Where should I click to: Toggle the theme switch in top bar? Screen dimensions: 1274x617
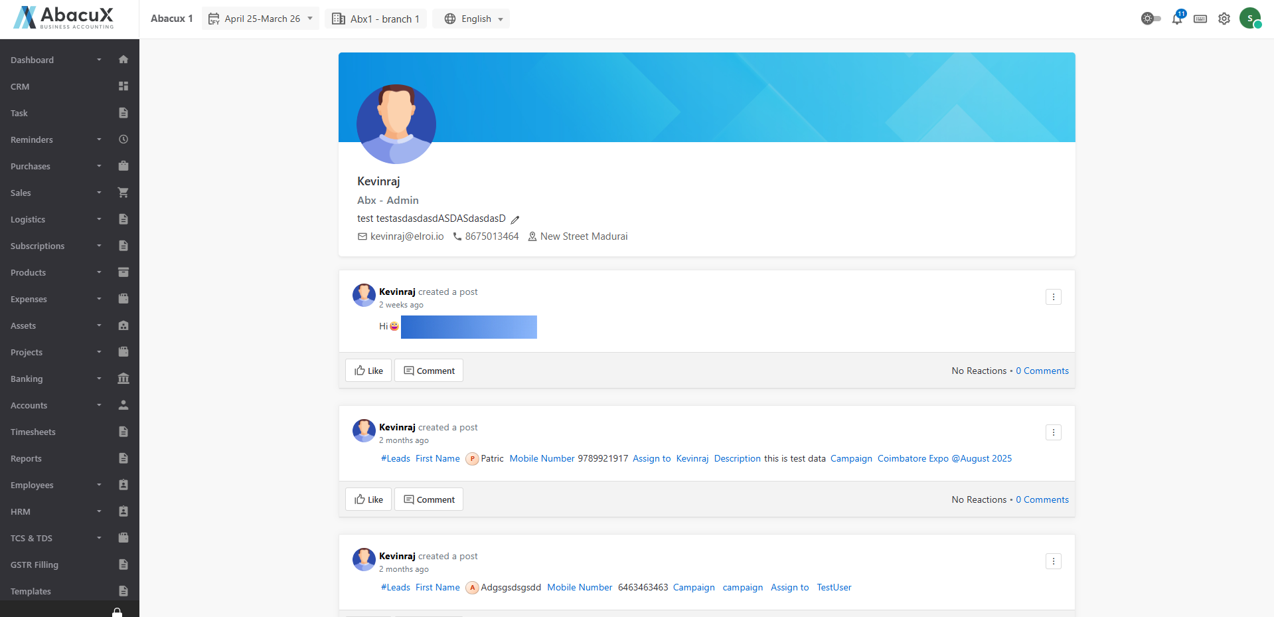click(x=1151, y=19)
